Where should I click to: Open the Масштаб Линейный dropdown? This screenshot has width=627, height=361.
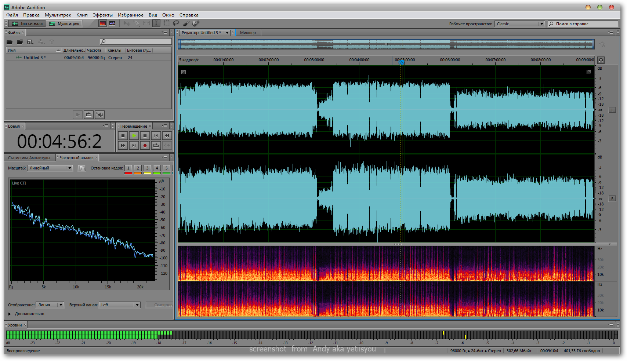pos(50,168)
